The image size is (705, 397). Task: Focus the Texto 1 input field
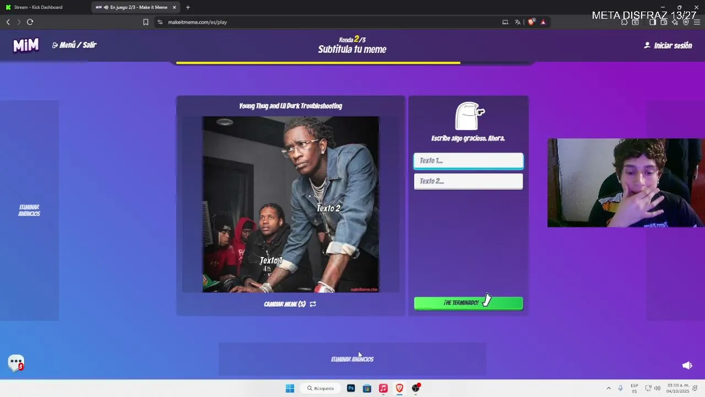click(x=468, y=160)
